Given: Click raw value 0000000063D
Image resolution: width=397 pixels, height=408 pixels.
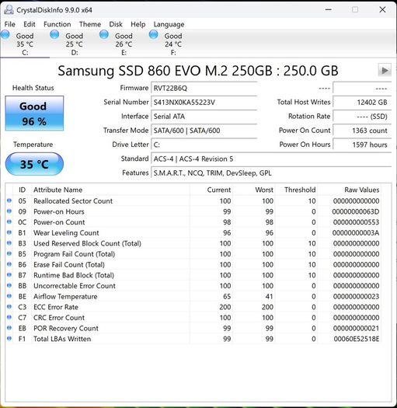Looking at the screenshot, I should 356,211.
